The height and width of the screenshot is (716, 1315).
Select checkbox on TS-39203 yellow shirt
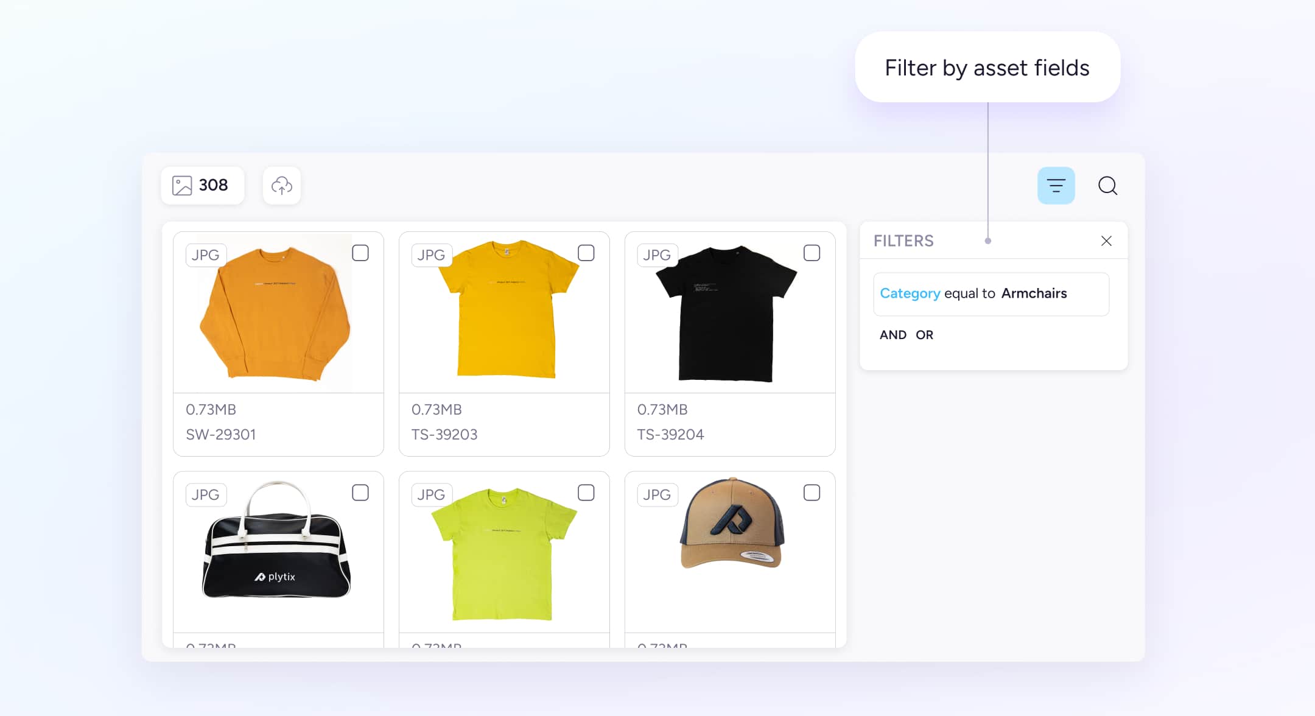(586, 253)
